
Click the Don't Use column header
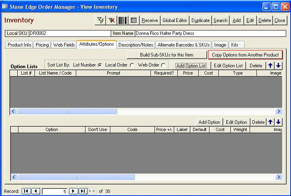[98, 129]
